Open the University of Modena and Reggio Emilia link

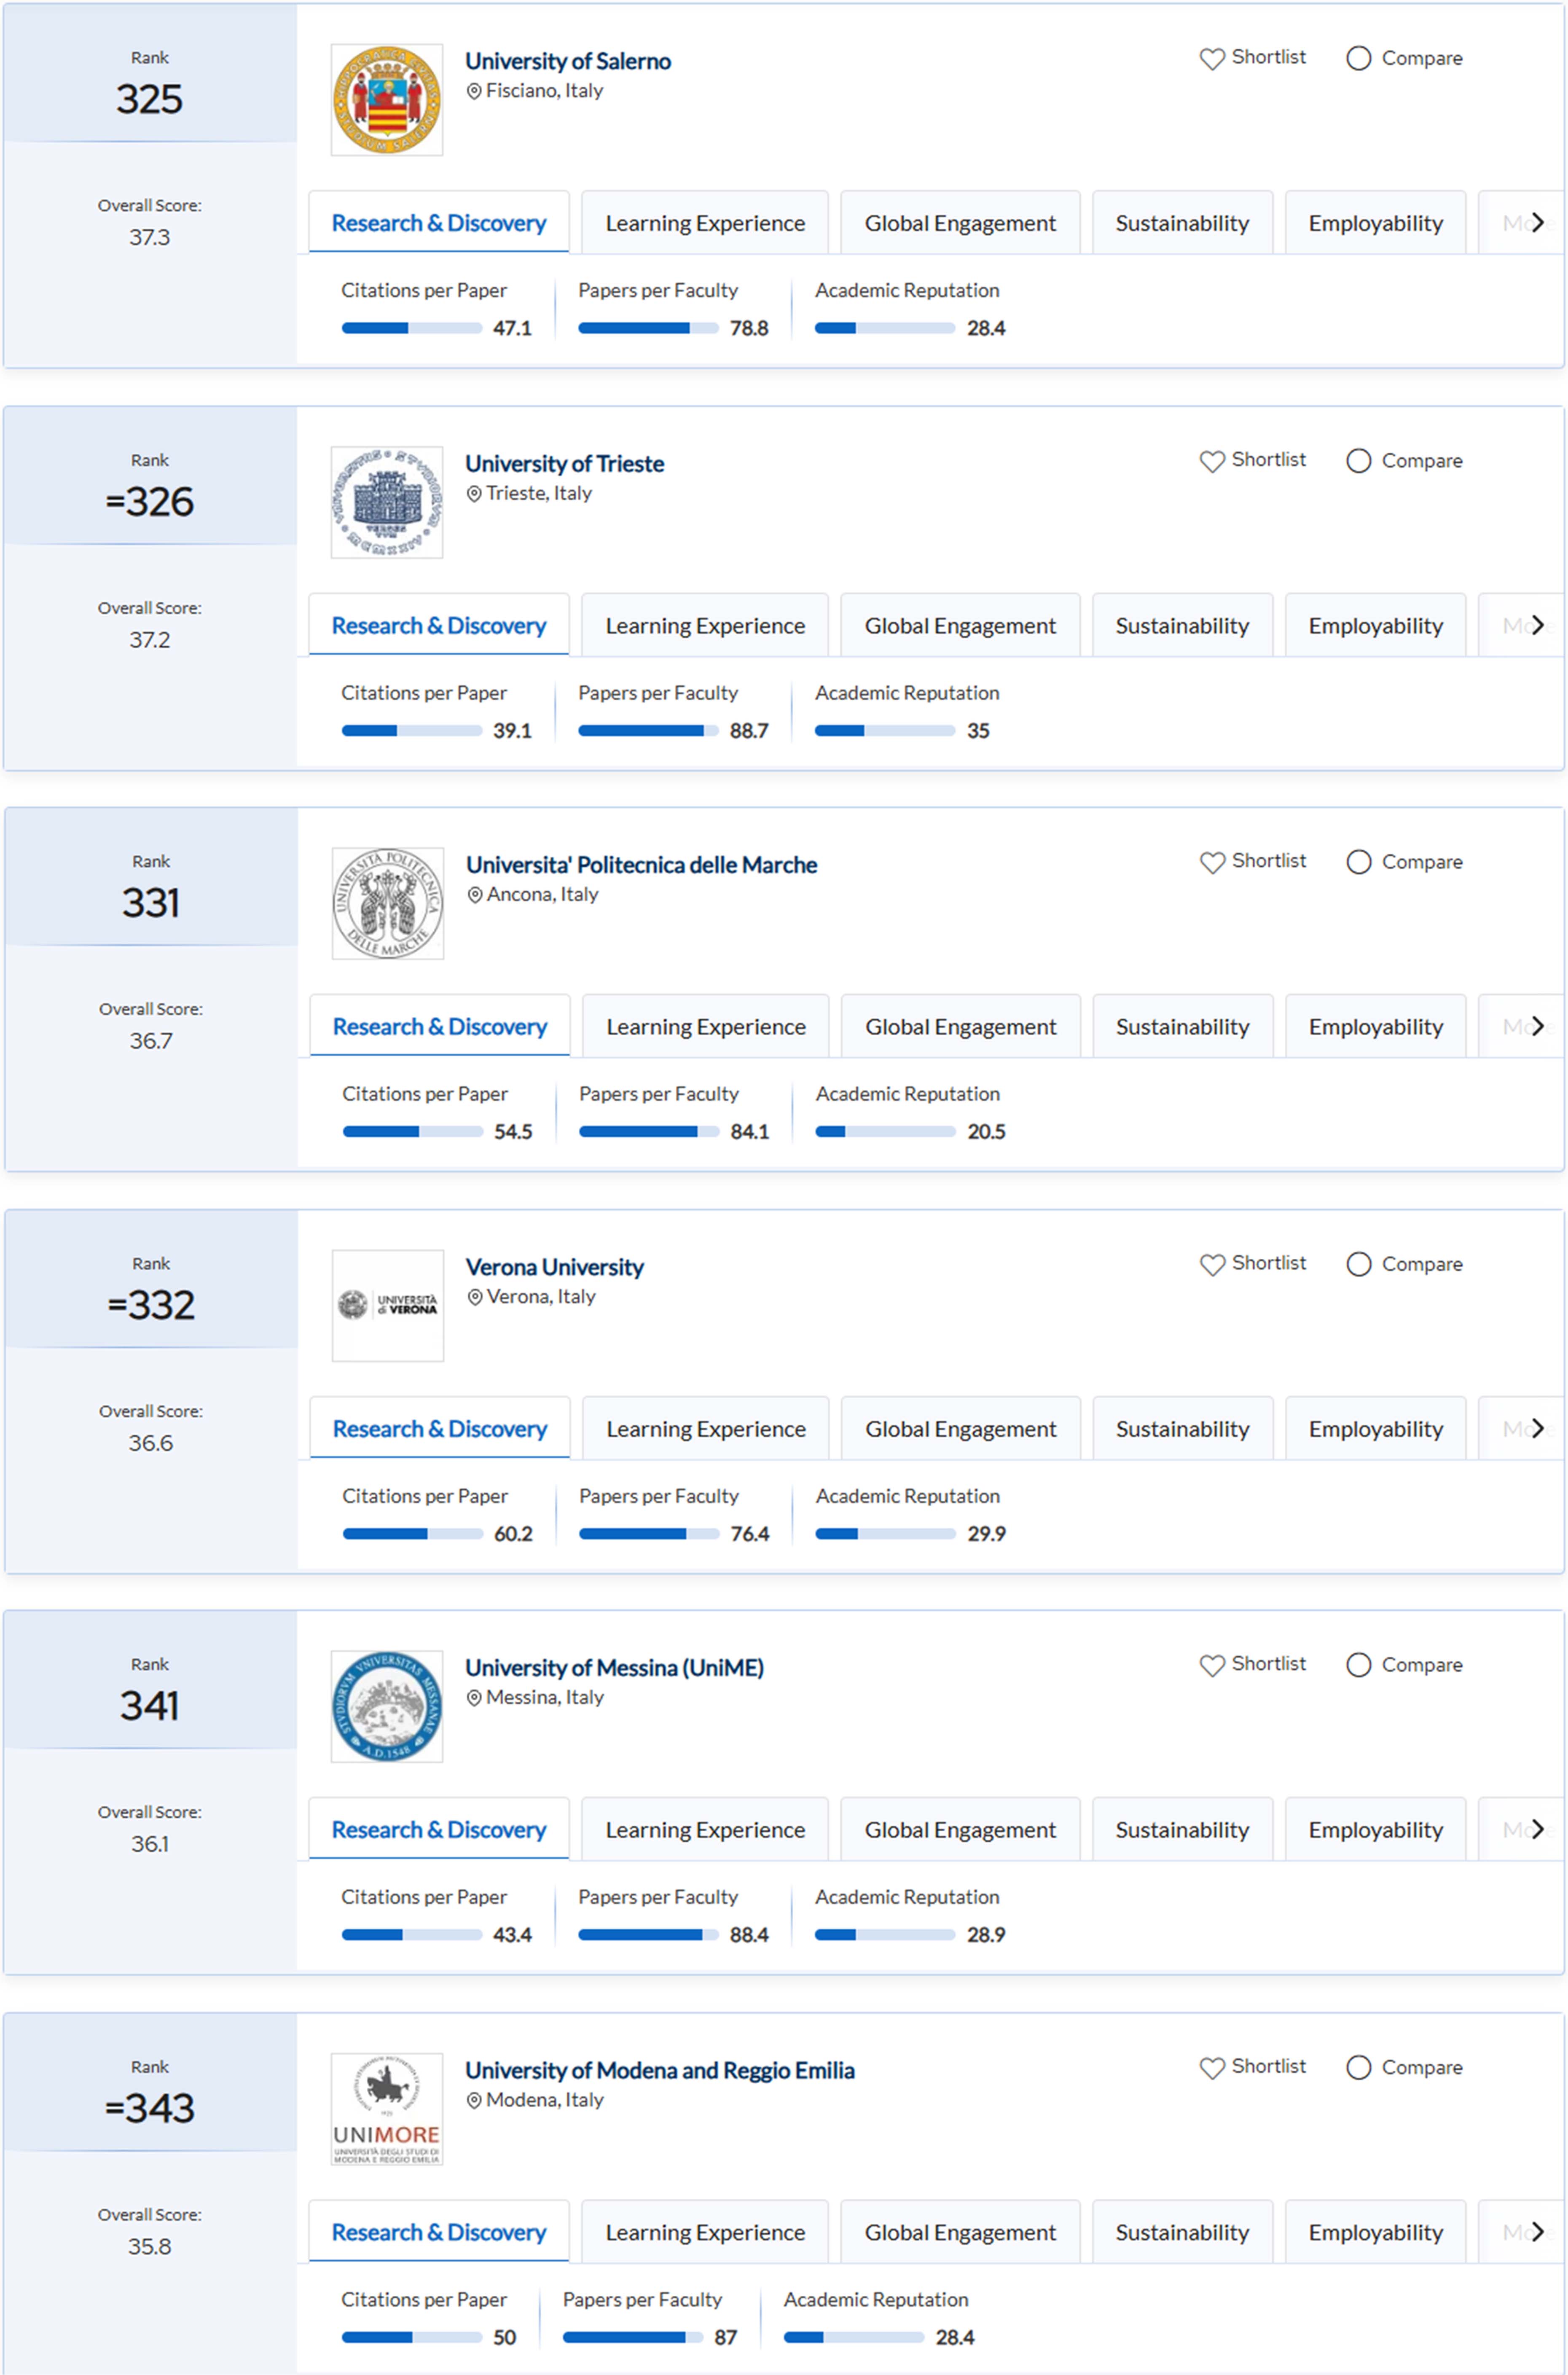pyautogui.click(x=659, y=2070)
